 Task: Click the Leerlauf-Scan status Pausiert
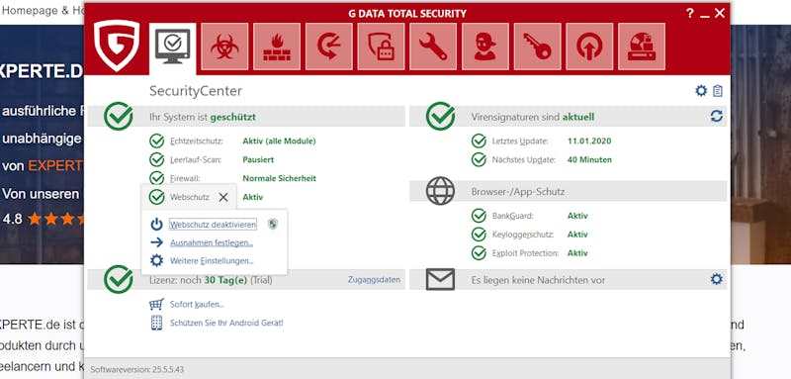[258, 159]
